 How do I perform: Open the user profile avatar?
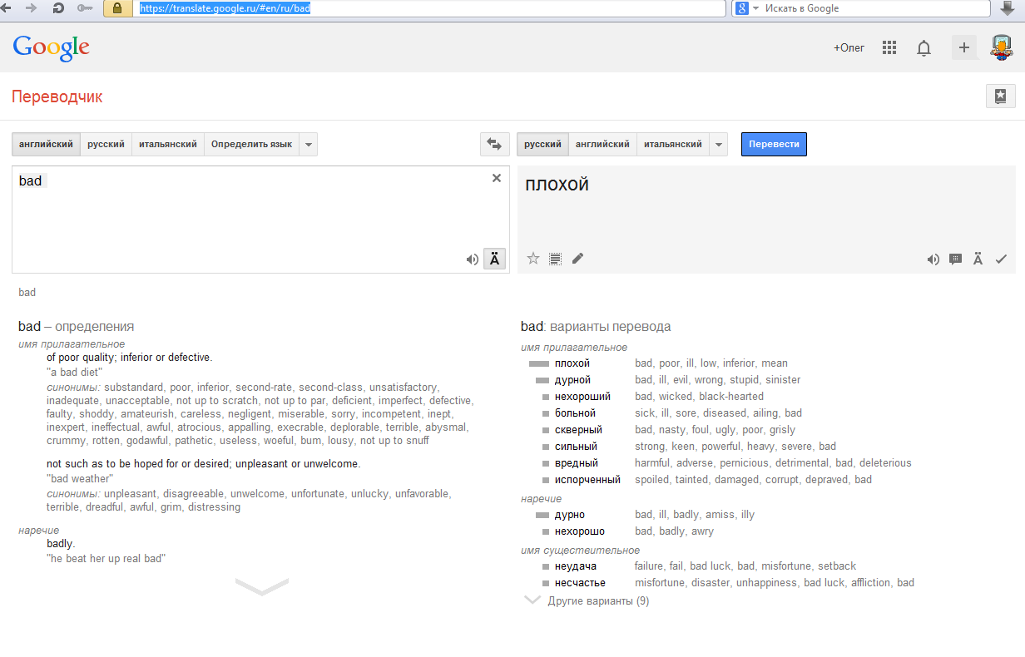click(x=1001, y=47)
